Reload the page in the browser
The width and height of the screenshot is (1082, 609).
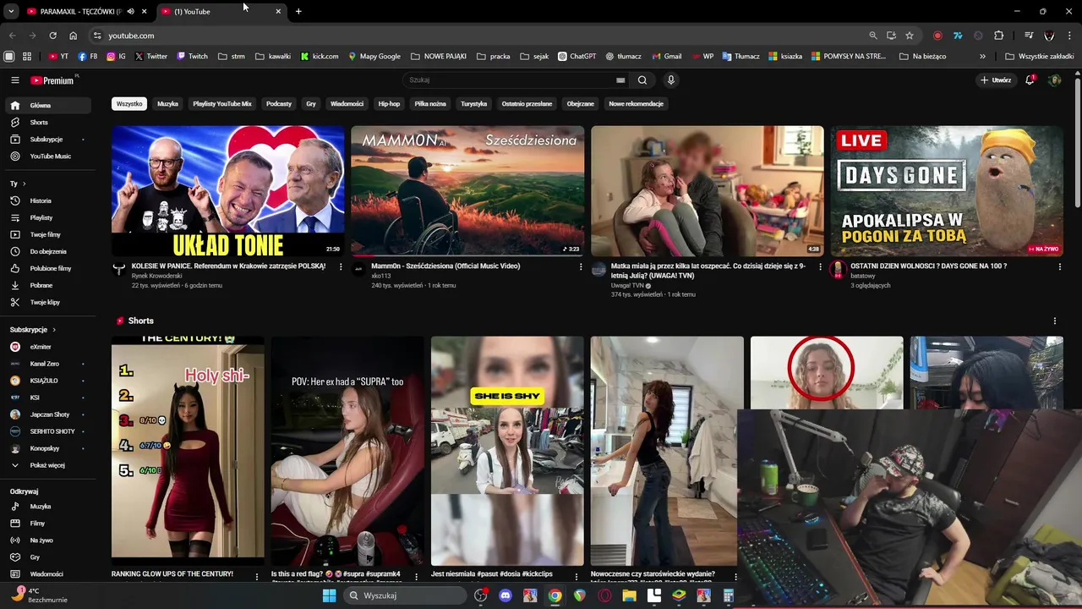[52, 36]
